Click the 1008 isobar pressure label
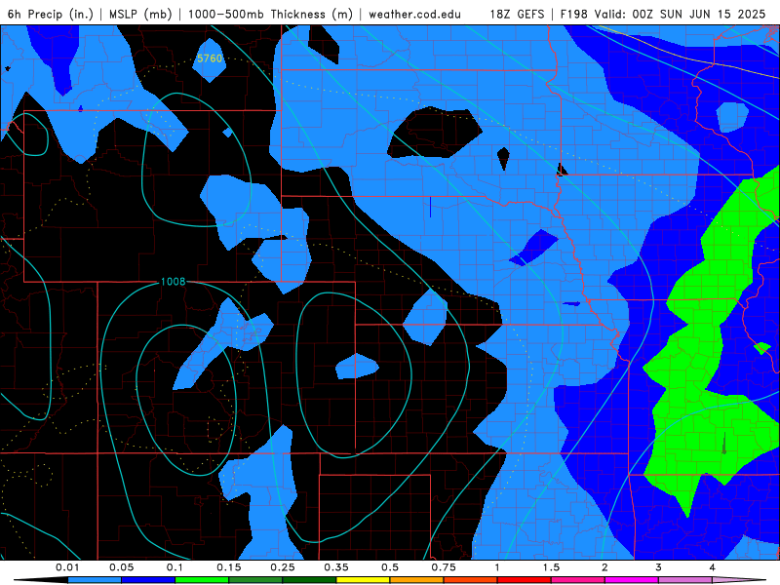 (x=174, y=282)
